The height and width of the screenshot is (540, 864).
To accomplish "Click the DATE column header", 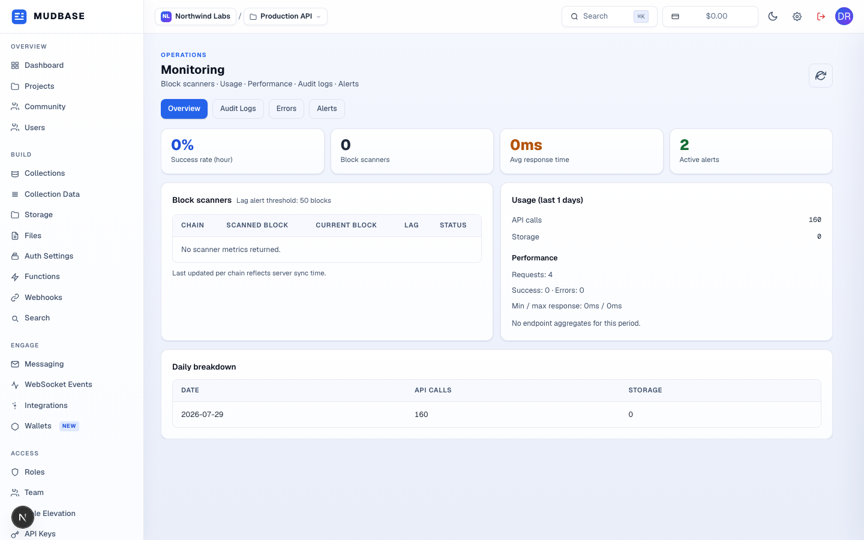I will point(190,390).
